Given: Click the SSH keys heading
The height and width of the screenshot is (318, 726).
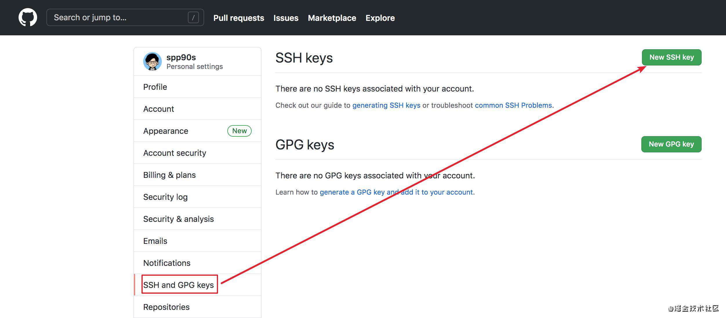Looking at the screenshot, I should coord(304,58).
